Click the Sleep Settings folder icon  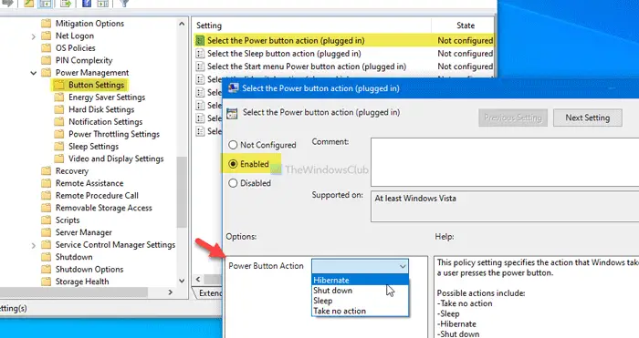(x=59, y=147)
